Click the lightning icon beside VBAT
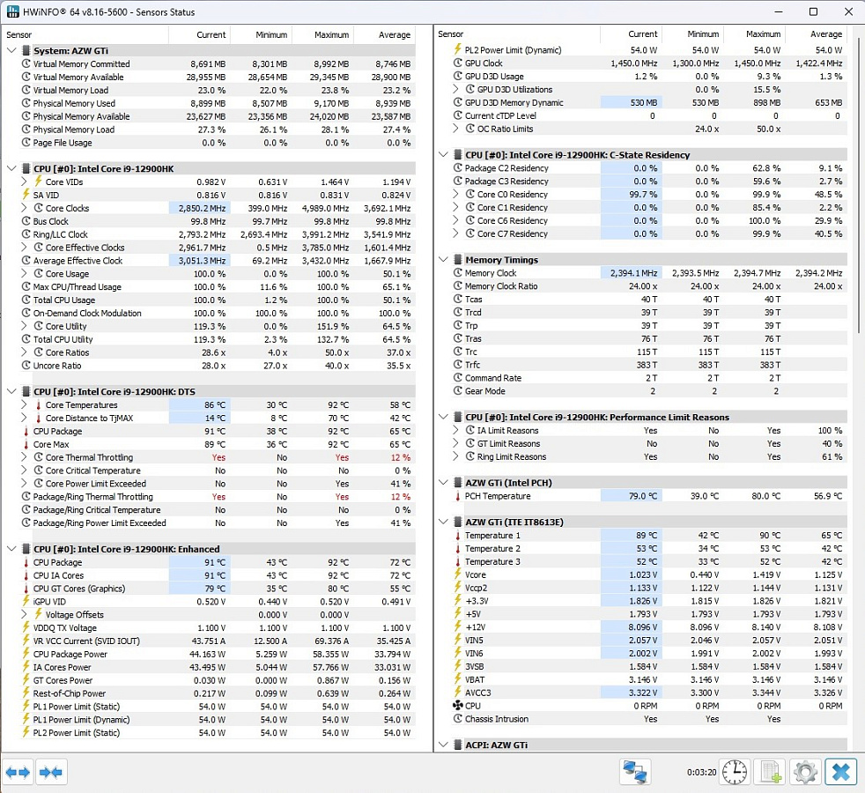Screen dimensions: 865x793 (458, 679)
